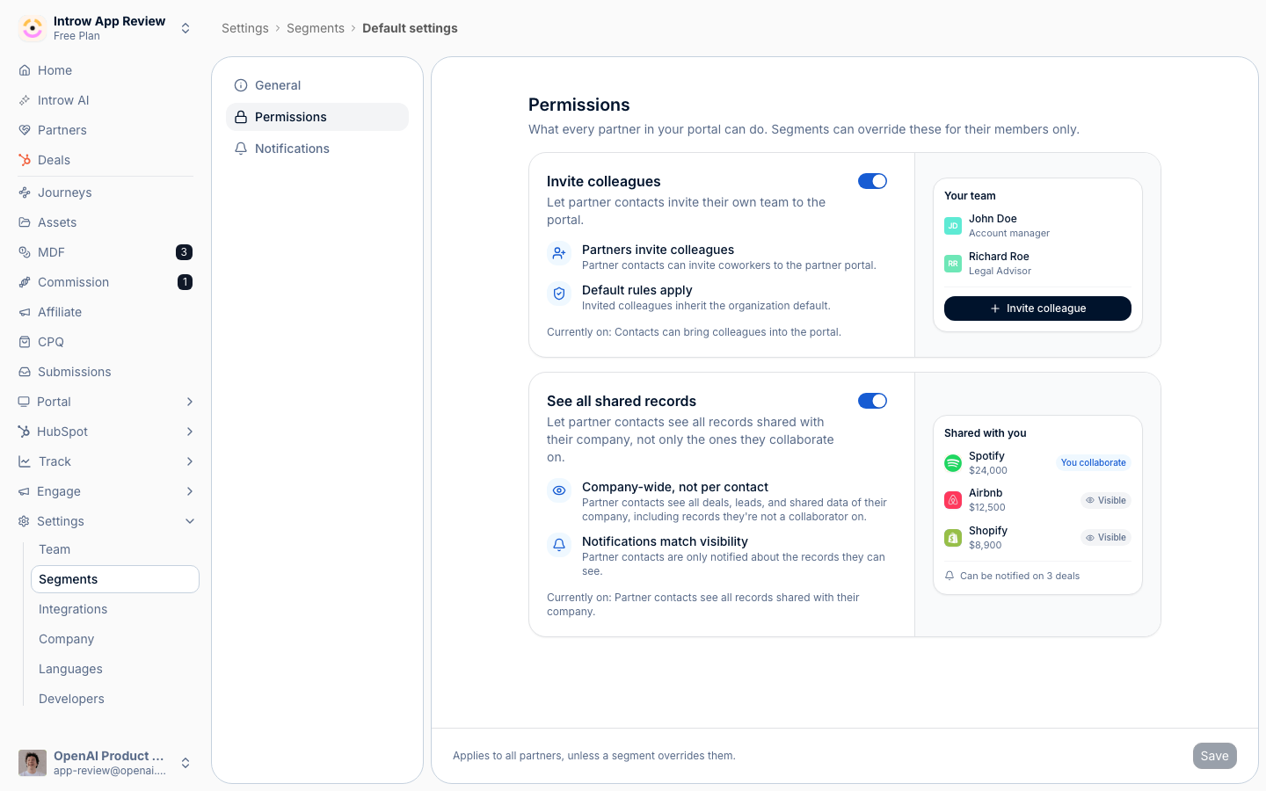Switch to the Notifications settings tab
The image size is (1266, 791).
[317, 149]
